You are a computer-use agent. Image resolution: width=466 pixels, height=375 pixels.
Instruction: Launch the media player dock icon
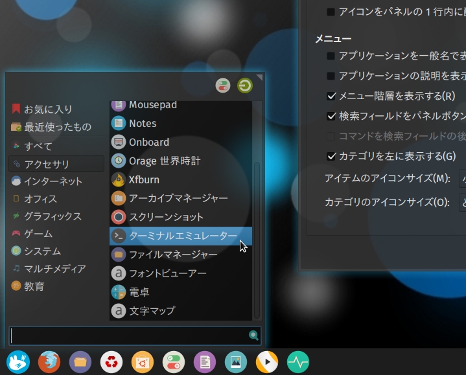point(267,362)
